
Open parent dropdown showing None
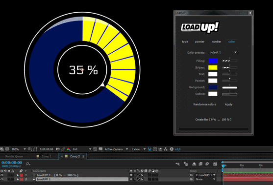tap(205, 179)
